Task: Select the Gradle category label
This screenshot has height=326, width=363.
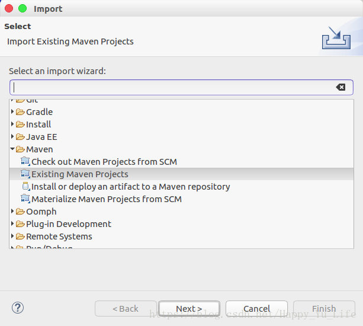Action: tap(39, 112)
